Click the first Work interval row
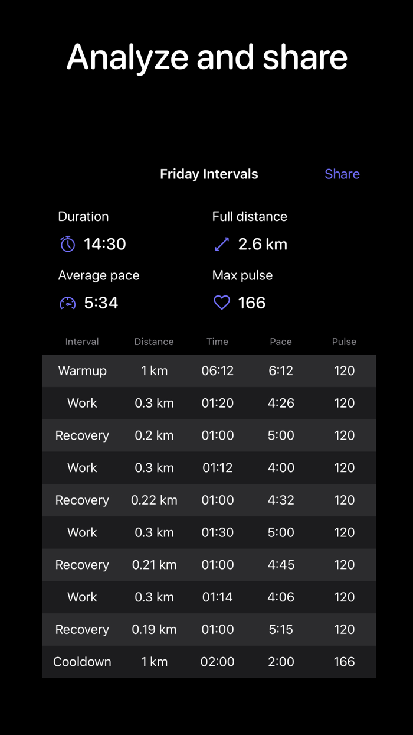Screen dimensions: 413x735 point(209,403)
